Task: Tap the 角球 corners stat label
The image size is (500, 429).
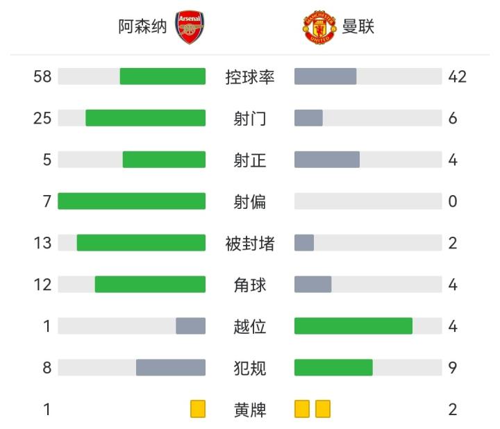Action: tap(250, 285)
